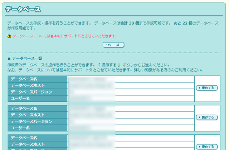This screenshot has width=229, height=150.
Task: Click the arrow icon inside the 作成 button
Action: coord(106,45)
